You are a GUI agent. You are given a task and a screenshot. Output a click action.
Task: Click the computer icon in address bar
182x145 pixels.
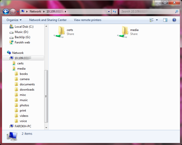22,11
